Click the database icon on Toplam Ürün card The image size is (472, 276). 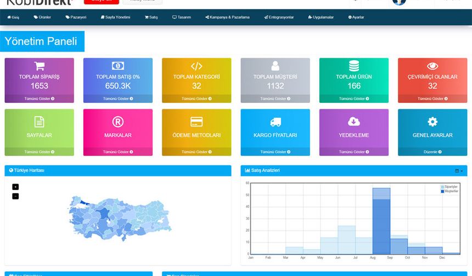[354, 66]
